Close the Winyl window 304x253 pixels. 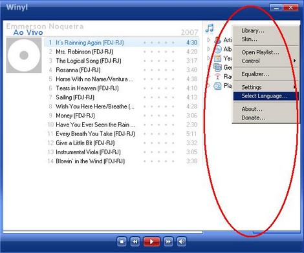coord(291,8)
